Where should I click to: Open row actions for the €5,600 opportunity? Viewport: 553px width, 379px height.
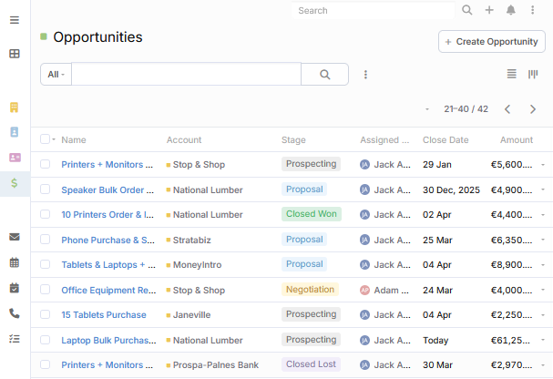click(543, 165)
